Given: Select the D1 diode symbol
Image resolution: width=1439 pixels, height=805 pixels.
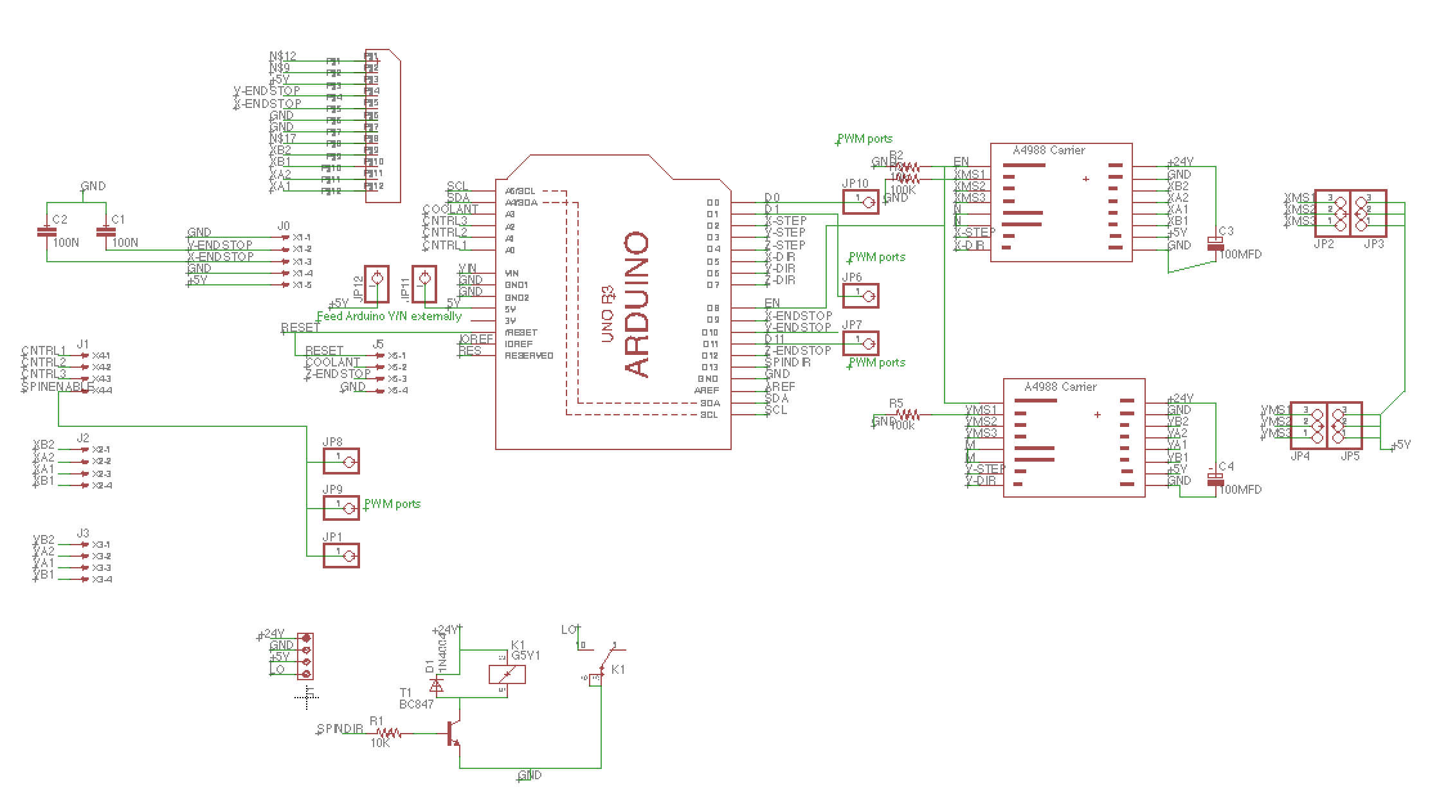Looking at the screenshot, I should pyautogui.click(x=437, y=686).
